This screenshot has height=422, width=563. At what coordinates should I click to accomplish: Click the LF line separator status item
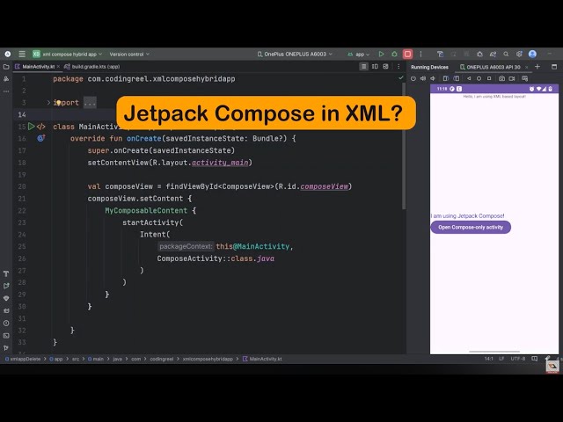coord(501,359)
